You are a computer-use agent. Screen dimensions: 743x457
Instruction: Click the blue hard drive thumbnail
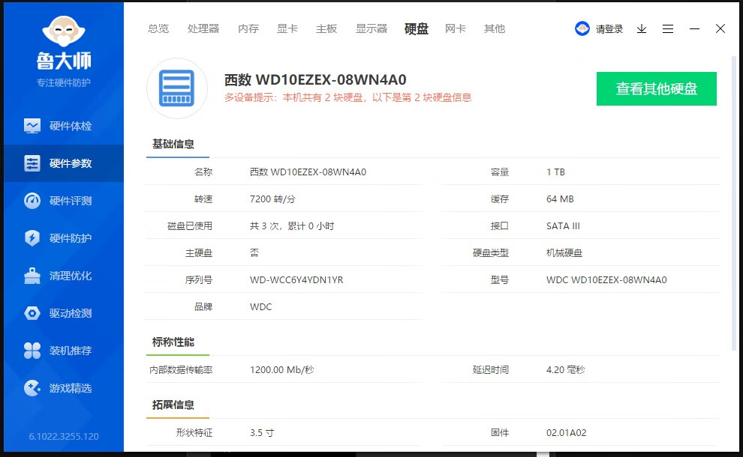(x=177, y=88)
